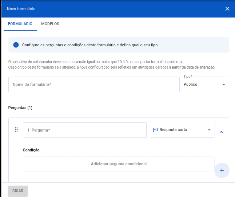Click the Resposta curta chat icon
Image resolution: width=235 pixels, height=197 pixels.
point(155,130)
